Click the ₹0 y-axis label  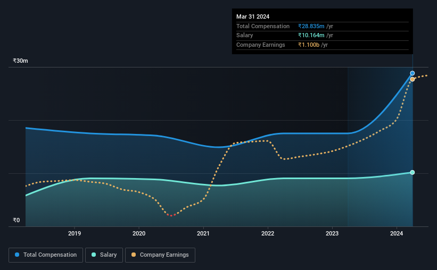17,220
